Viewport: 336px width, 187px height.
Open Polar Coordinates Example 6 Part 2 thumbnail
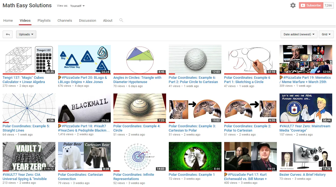[195, 59]
